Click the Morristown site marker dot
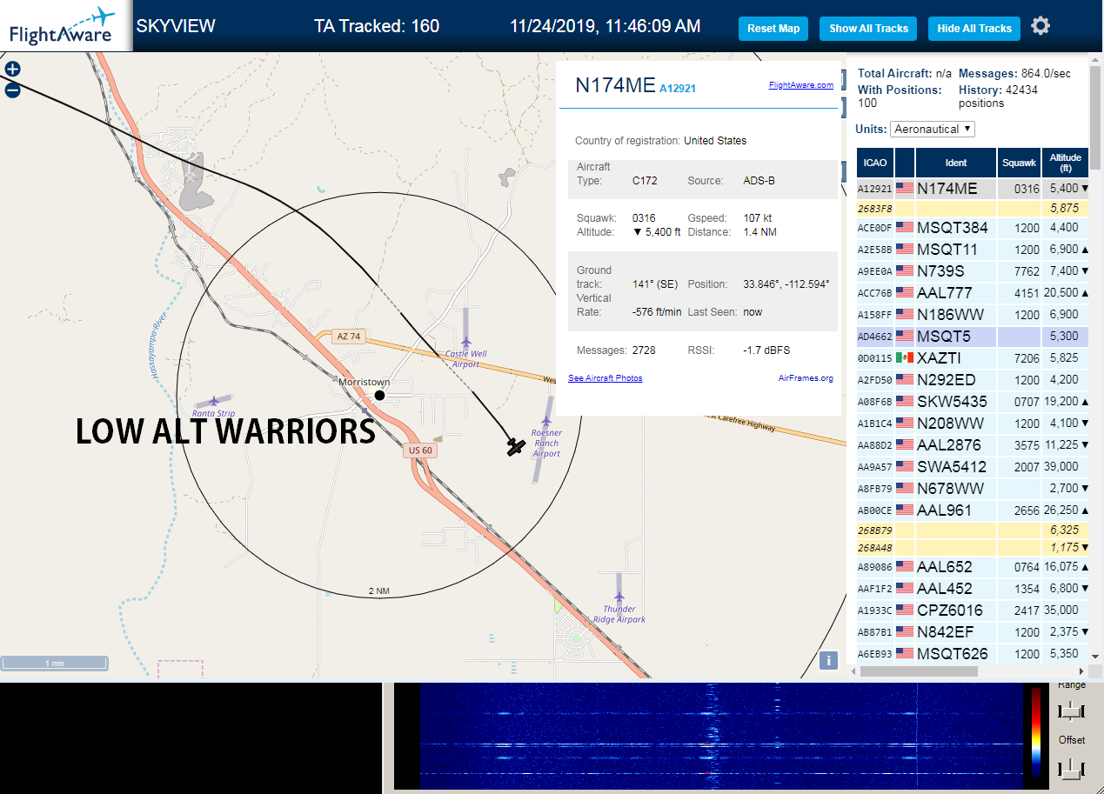Screen dimensions: 1104x794 click(379, 396)
